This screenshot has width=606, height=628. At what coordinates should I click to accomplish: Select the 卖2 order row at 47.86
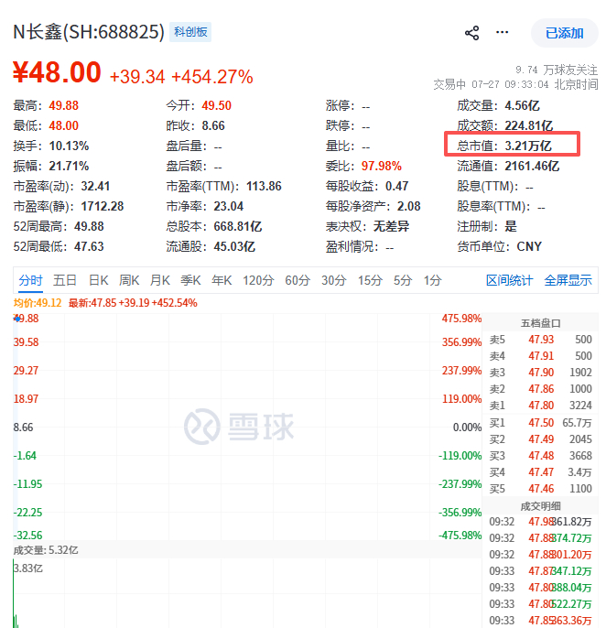click(x=540, y=389)
